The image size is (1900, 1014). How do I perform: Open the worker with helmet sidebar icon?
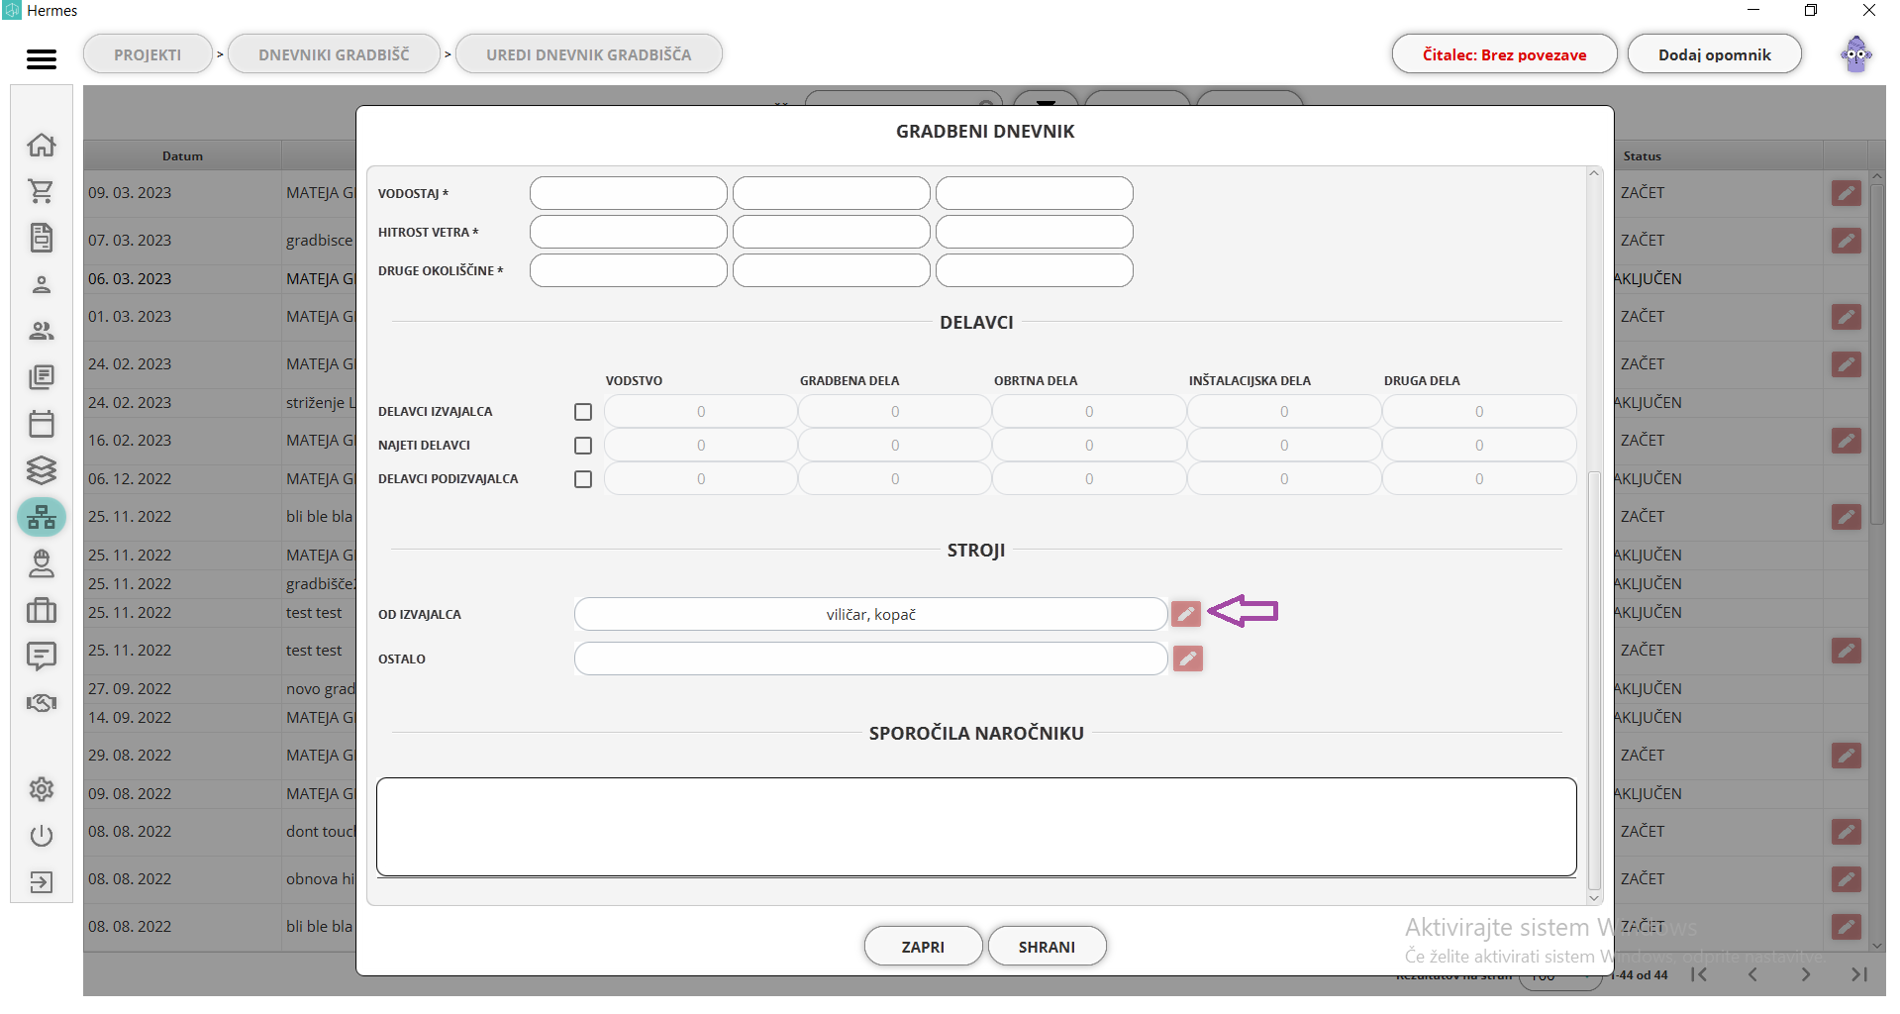(41, 563)
